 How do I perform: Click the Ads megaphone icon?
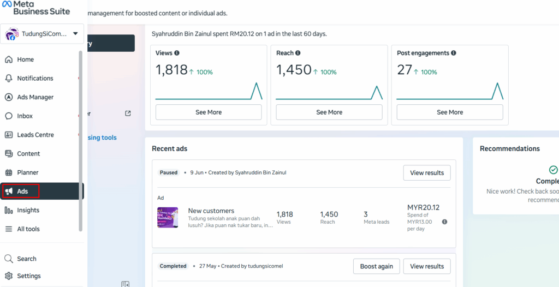(x=9, y=192)
